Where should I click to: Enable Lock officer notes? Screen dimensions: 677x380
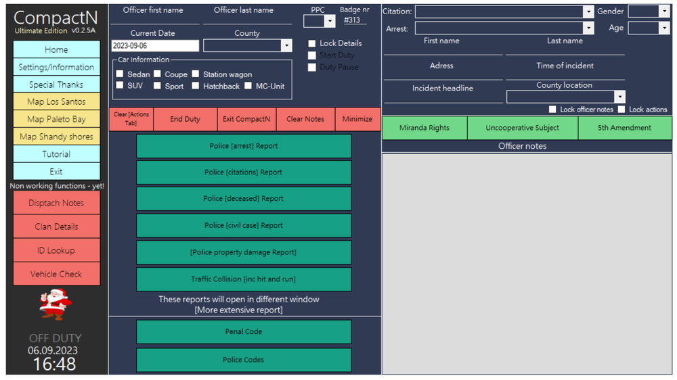(x=552, y=110)
